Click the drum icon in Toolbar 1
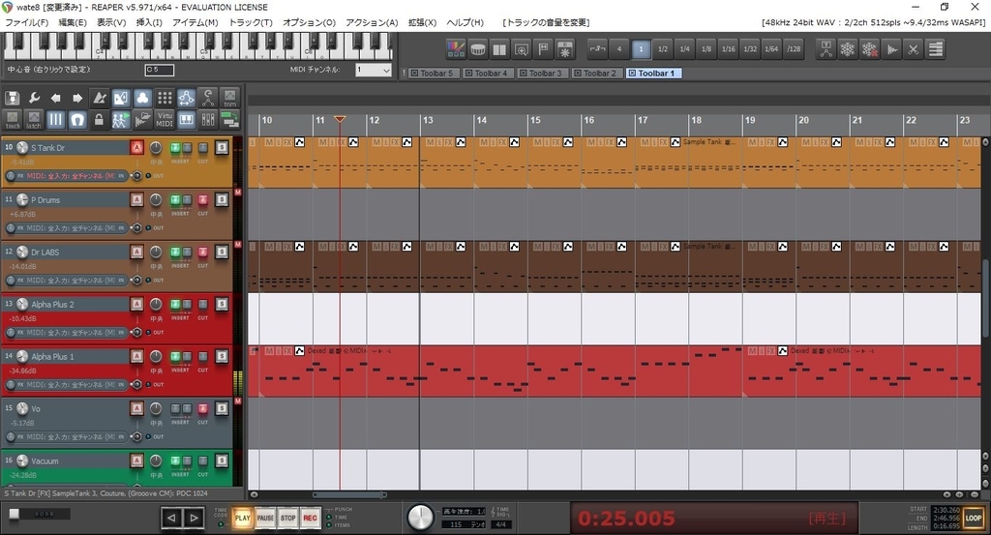 (478, 48)
